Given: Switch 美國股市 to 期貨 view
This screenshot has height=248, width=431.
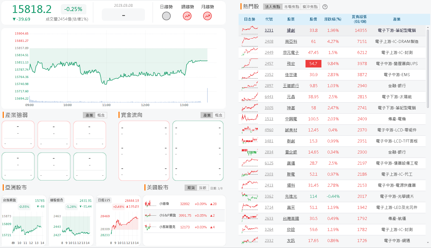Looking at the screenshot, I should 191,188.
